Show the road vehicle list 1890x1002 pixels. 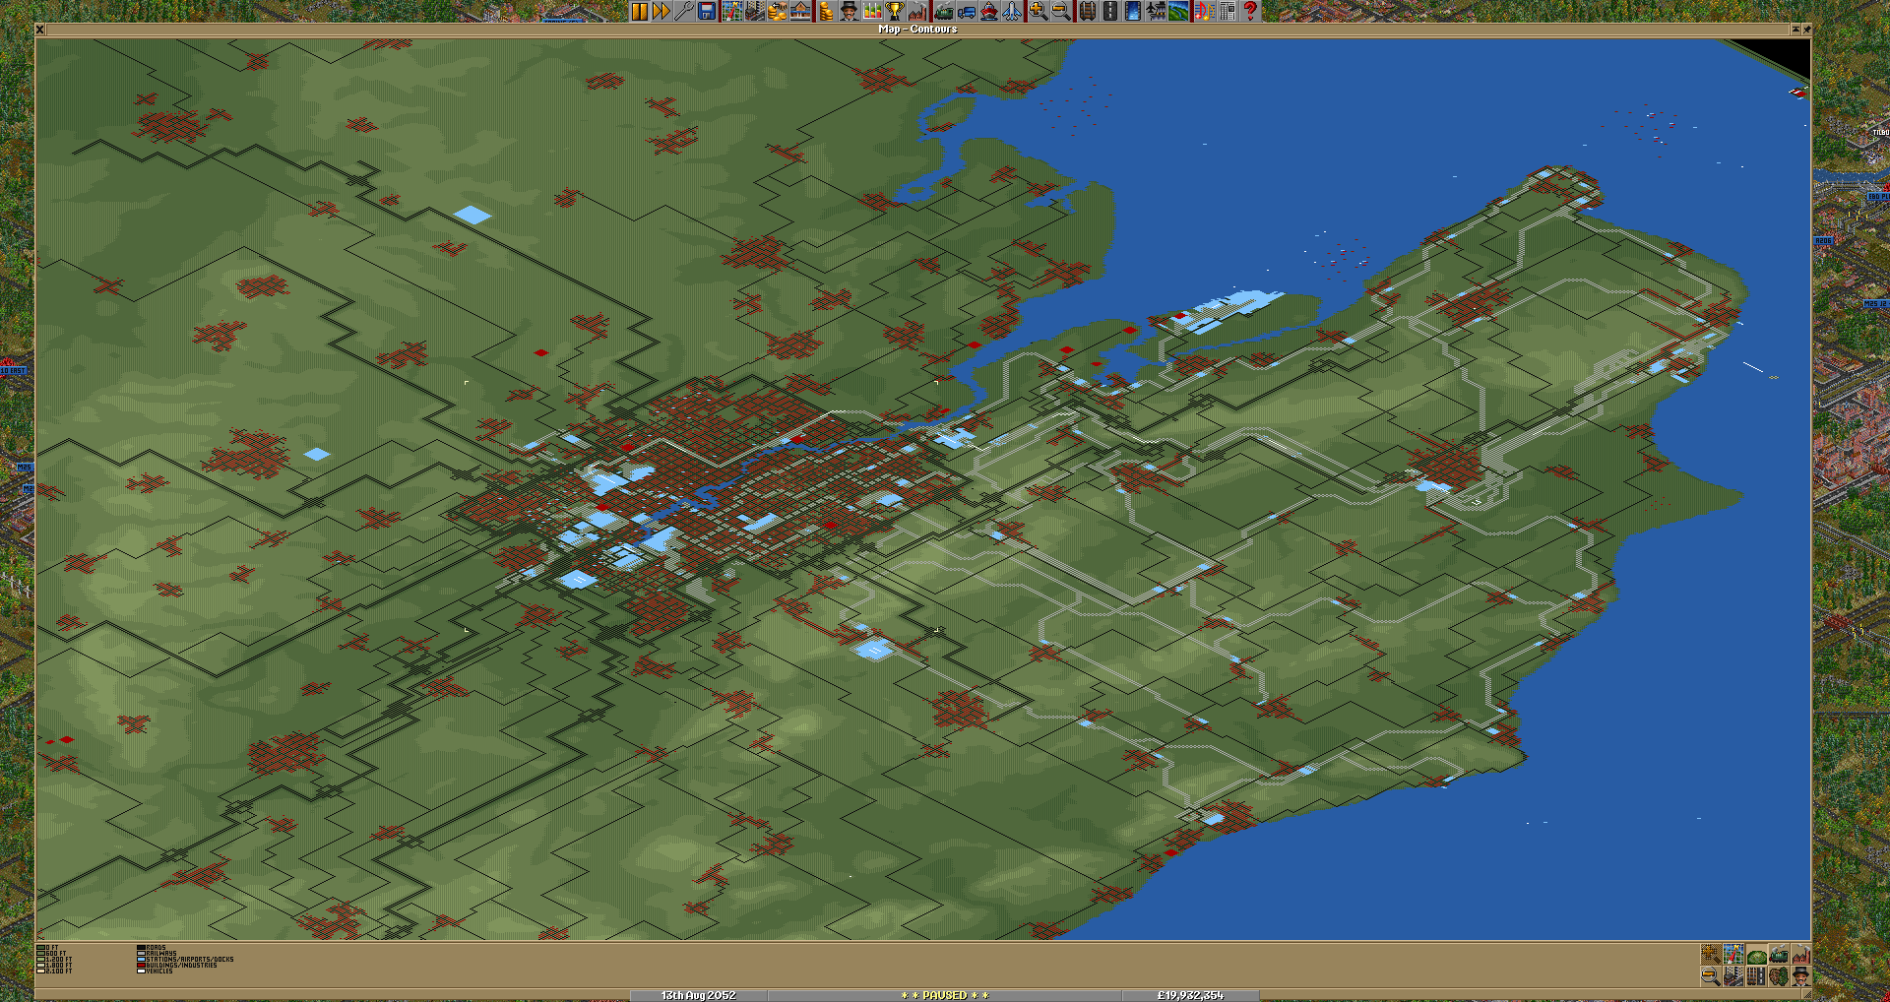click(x=967, y=11)
